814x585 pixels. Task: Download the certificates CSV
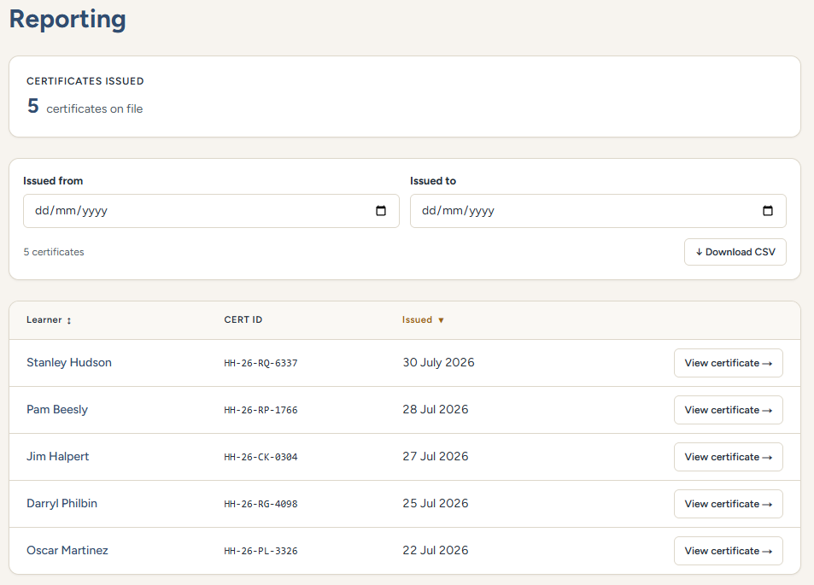coord(735,252)
